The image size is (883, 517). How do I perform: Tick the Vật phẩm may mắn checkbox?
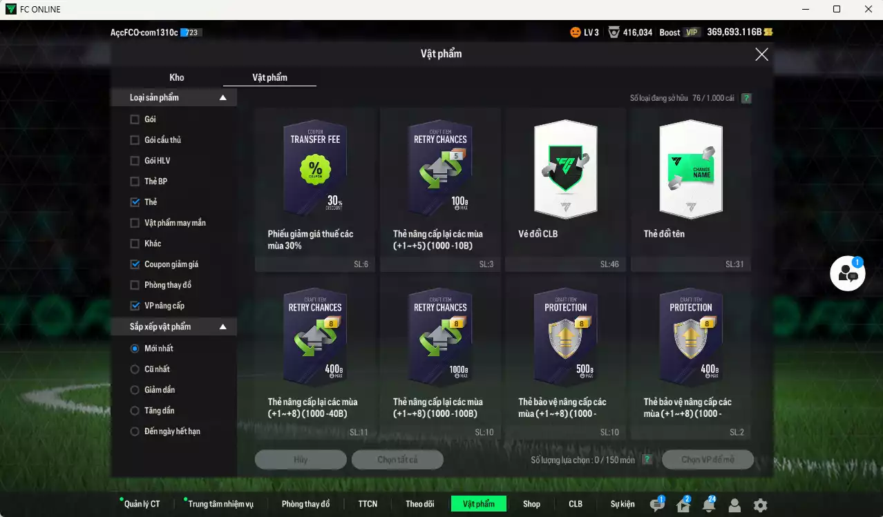coord(135,223)
